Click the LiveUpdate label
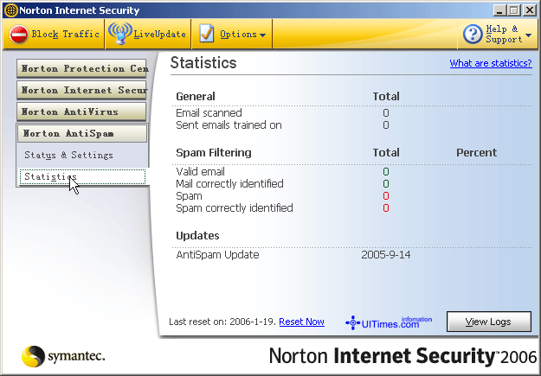The height and width of the screenshot is (376, 541). (160, 34)
